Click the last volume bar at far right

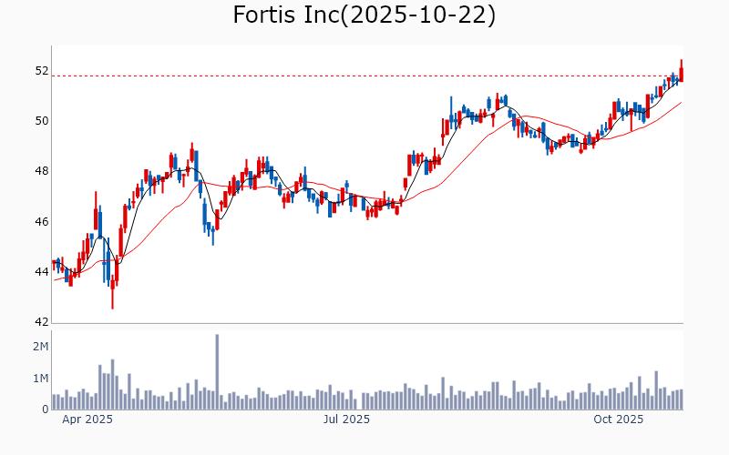[x=681, y=399]
